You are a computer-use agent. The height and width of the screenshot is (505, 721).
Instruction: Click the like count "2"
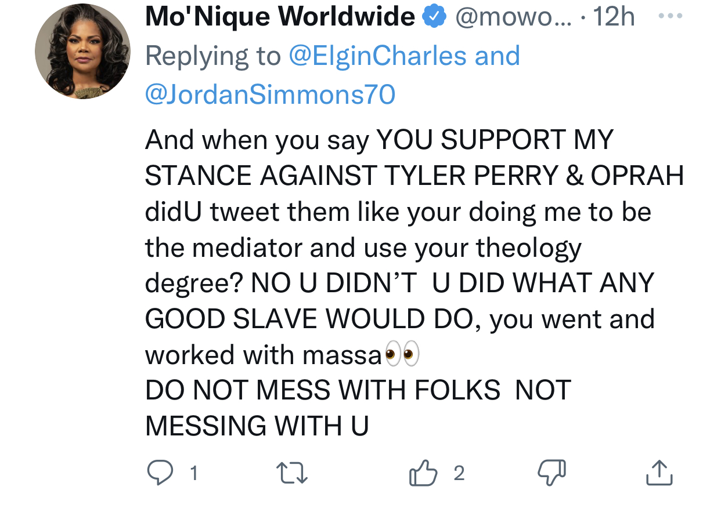(459, 474)
